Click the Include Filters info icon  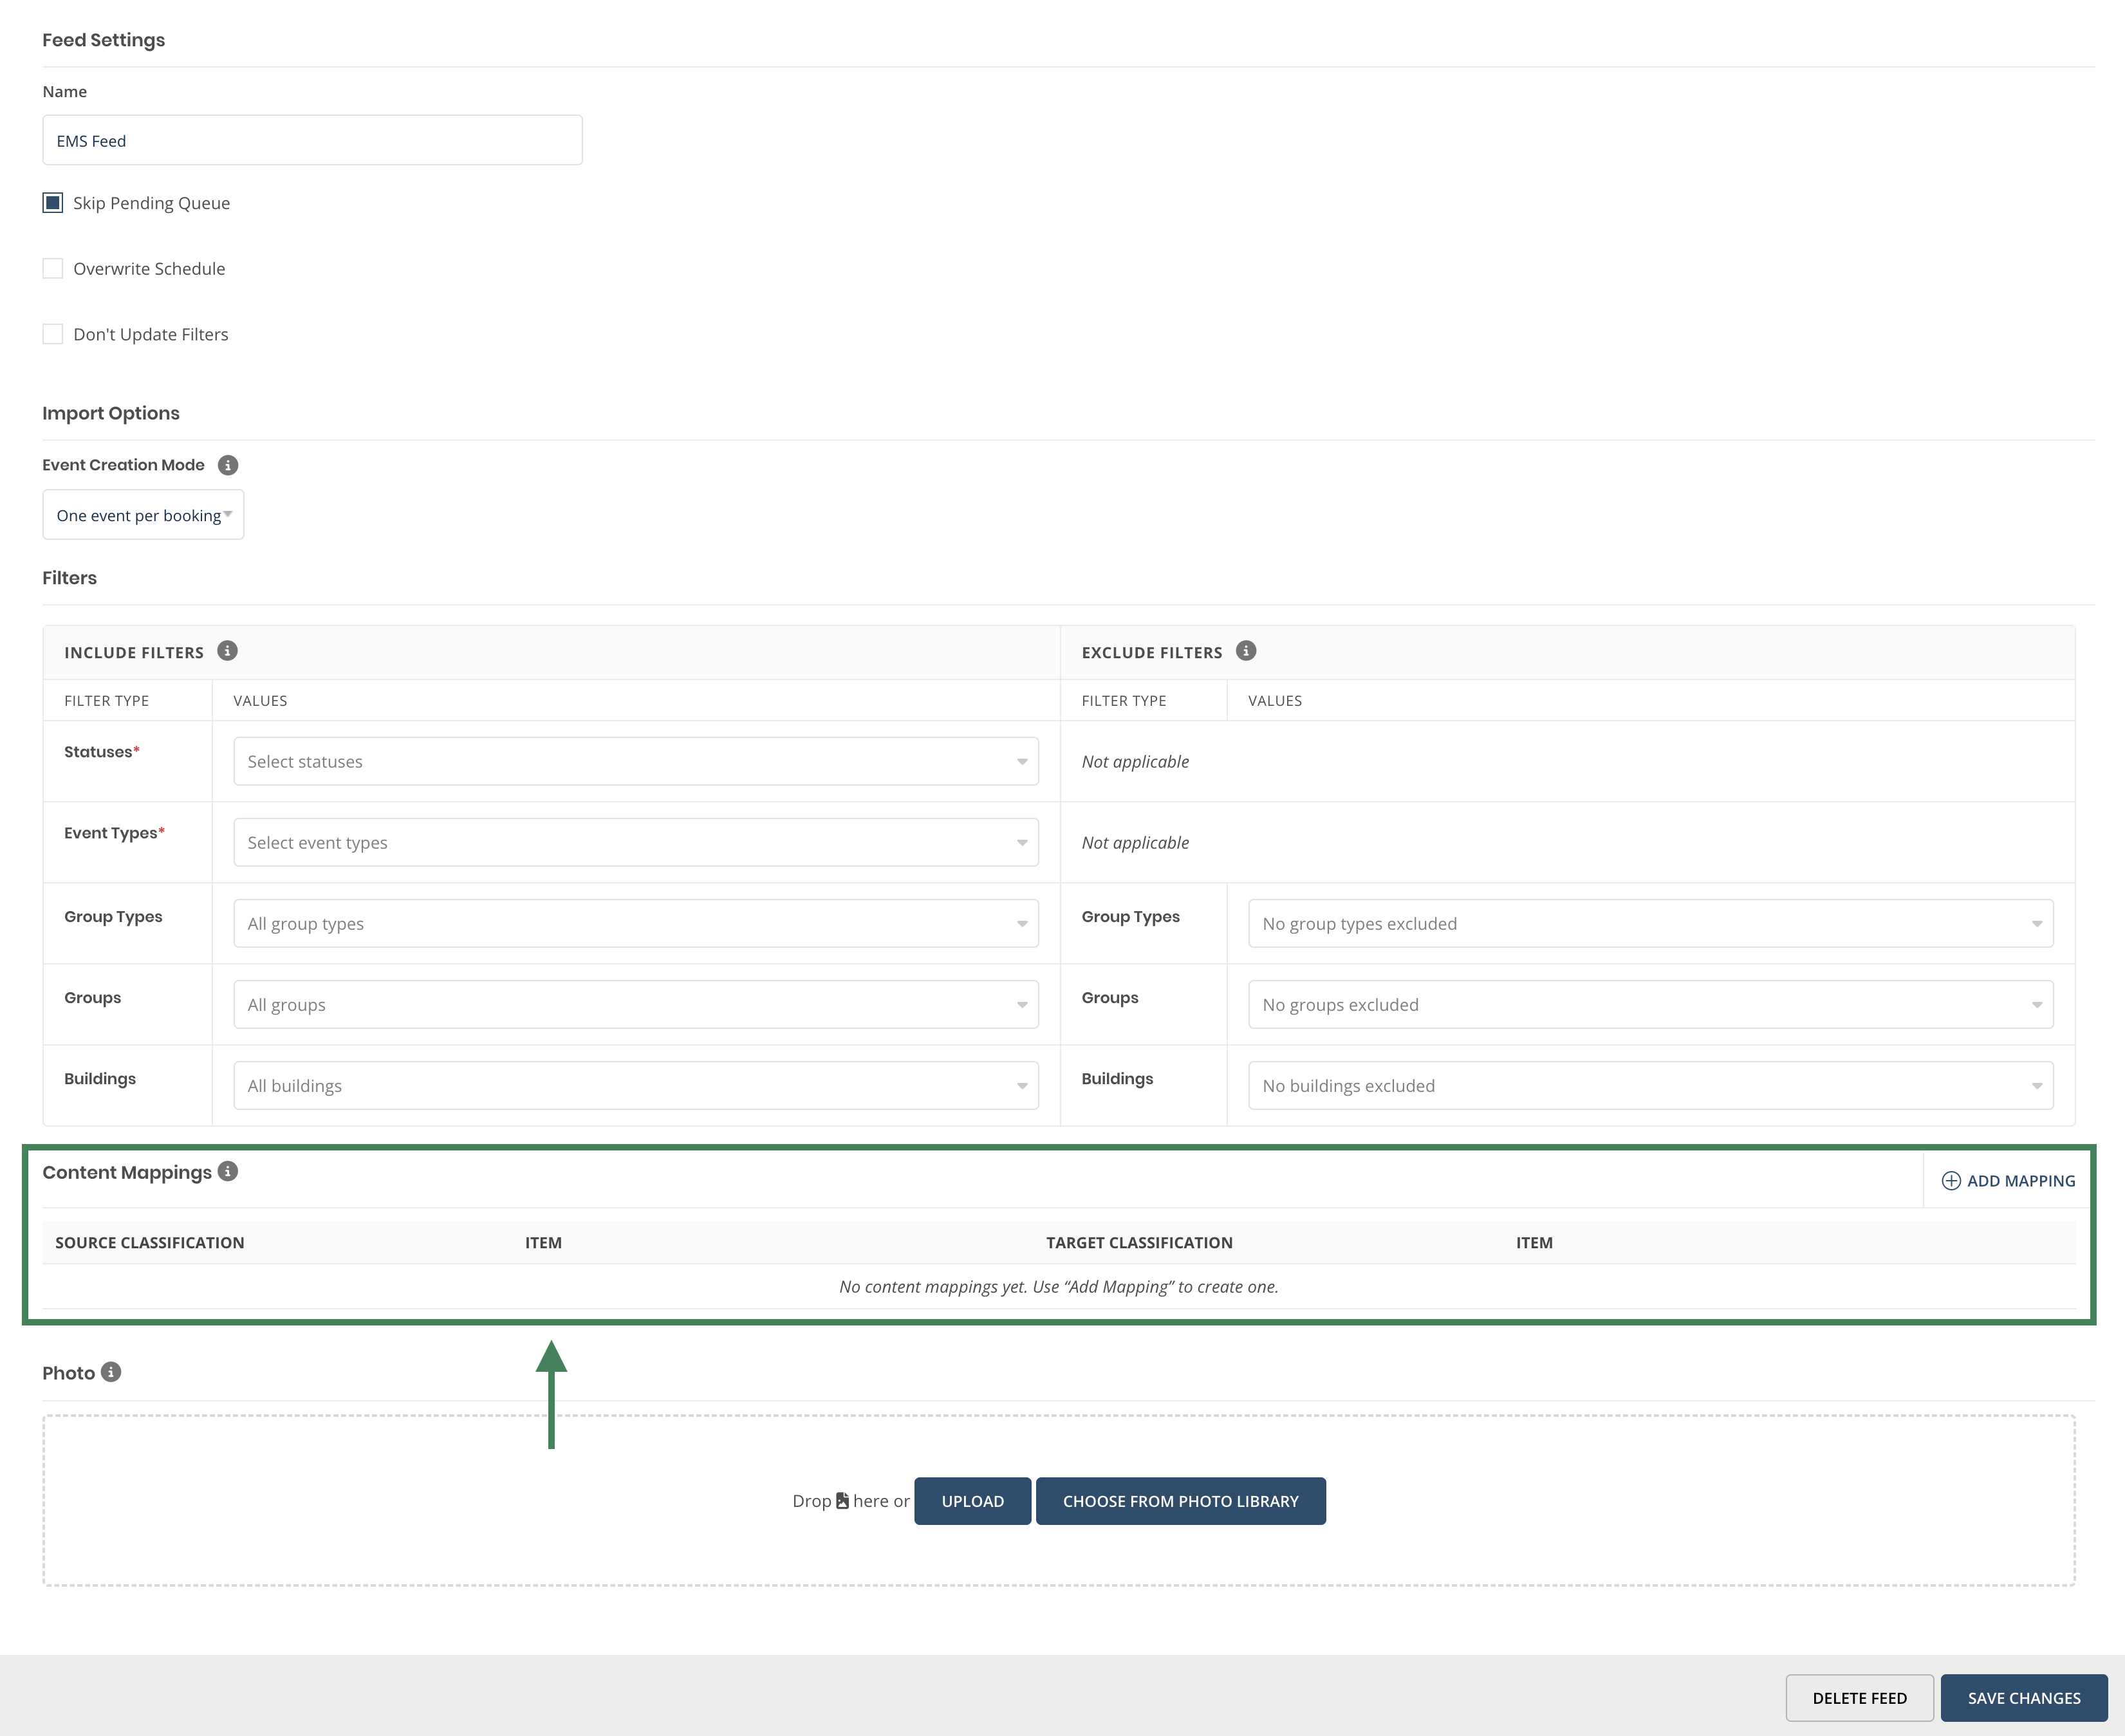click(228, 651)
